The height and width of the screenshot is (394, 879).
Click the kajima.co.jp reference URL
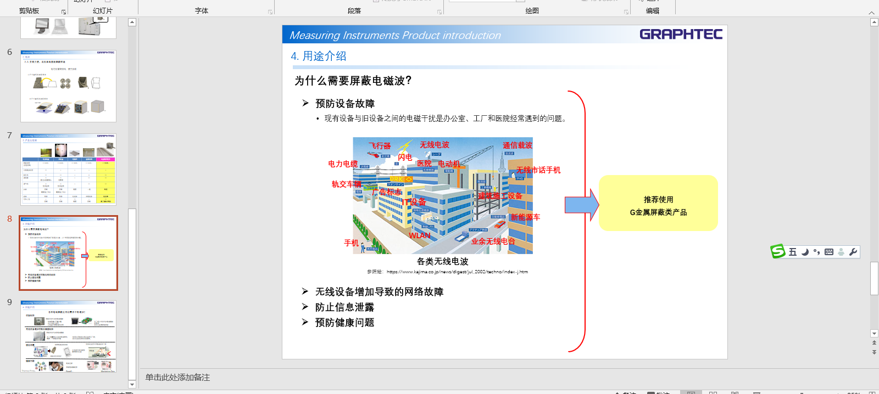coord(457,272)
